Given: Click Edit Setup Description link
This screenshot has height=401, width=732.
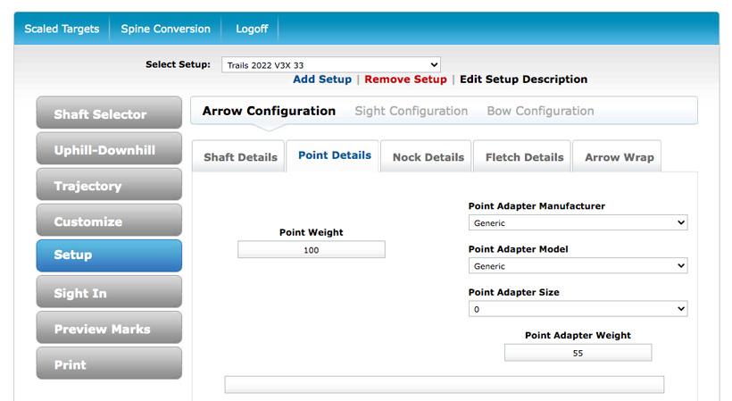Looking at the screenshot, I should (x=523, y=79).
